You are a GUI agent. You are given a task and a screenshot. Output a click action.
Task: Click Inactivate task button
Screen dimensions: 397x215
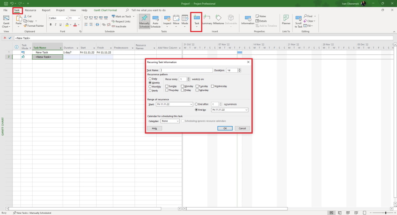pyautogui.click(x=119, y=26)
